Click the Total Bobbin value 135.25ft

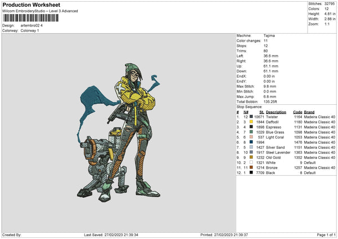pyautogui.click(x=270, y=101)
